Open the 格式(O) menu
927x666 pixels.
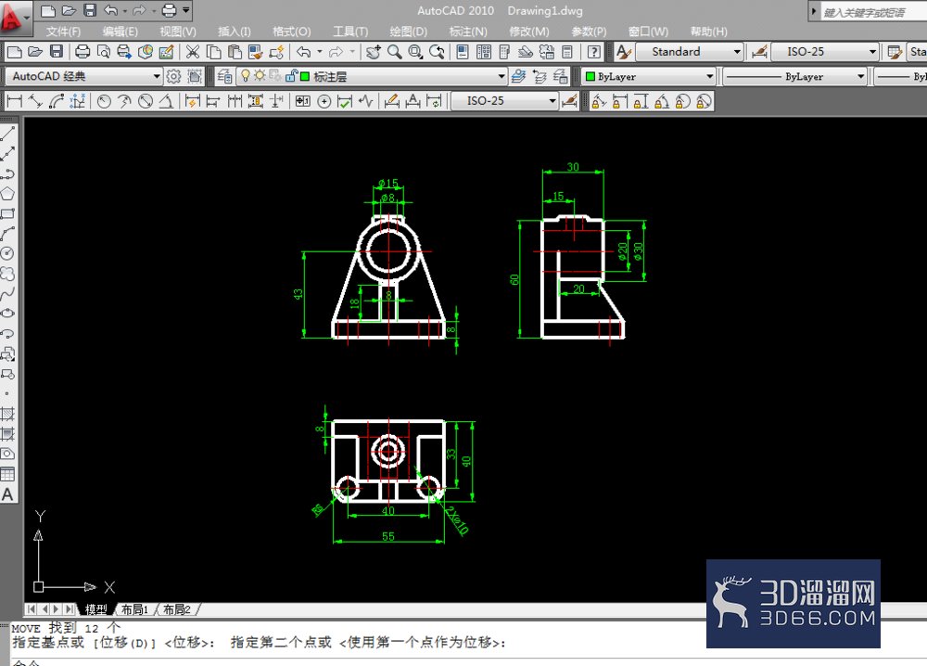pos(291,32)
